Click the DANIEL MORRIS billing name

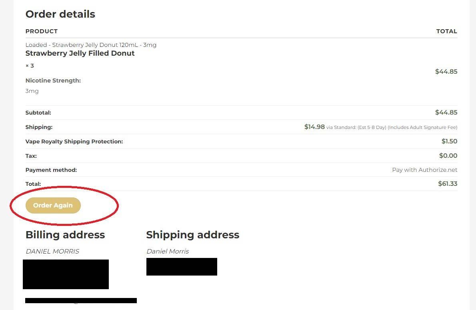click(x=52, y=252)
